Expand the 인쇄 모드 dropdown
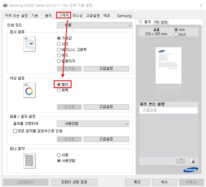 (x=95, y=25)
